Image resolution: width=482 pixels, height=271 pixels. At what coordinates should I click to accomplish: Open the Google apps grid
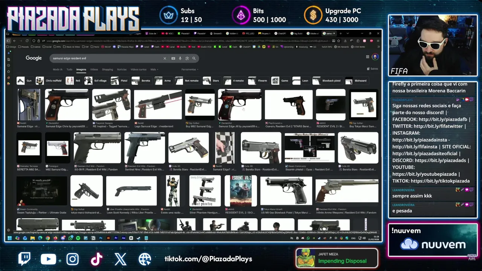pyautogui.click(x=368, y=57)
